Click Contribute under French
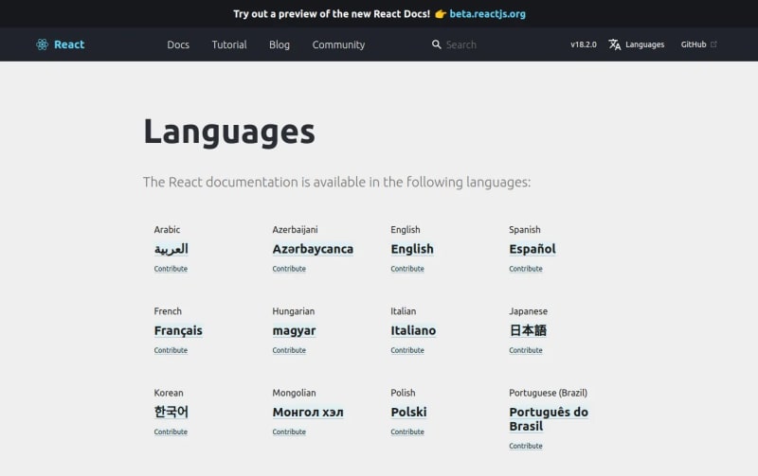Viewport: 758px width, 476px height. (171, 350)
